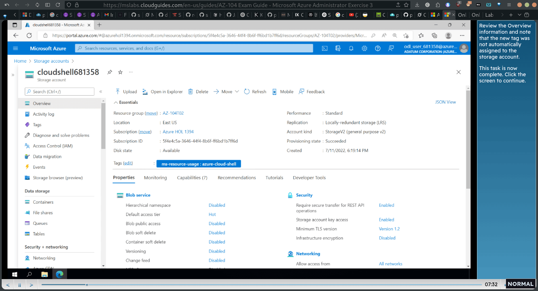
Task: Open Activity log in the left menu
Action: click(x=60, y=114)
